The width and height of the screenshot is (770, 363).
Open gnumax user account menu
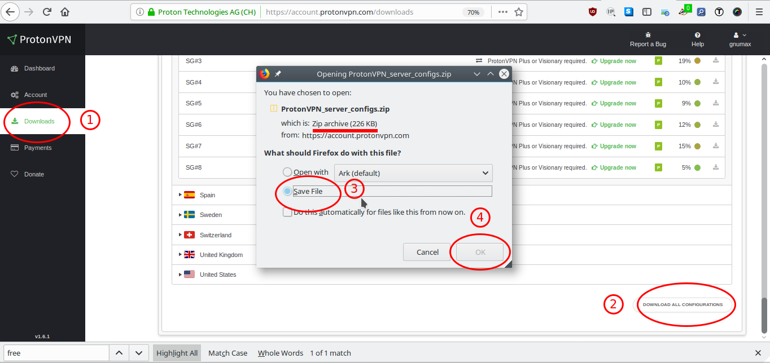click(x=740, y=39)
